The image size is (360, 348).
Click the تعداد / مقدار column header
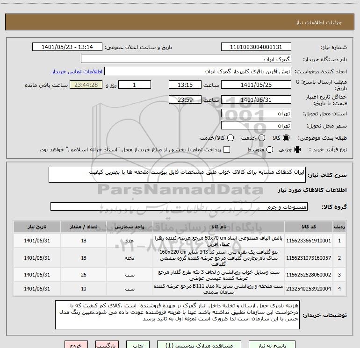point(84,227)
